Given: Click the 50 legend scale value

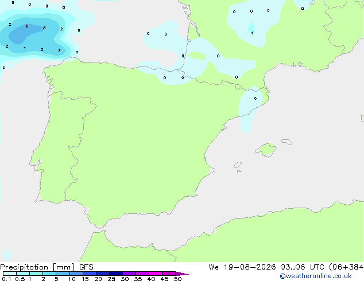Looking at the screenshot, I should [177, 279].
